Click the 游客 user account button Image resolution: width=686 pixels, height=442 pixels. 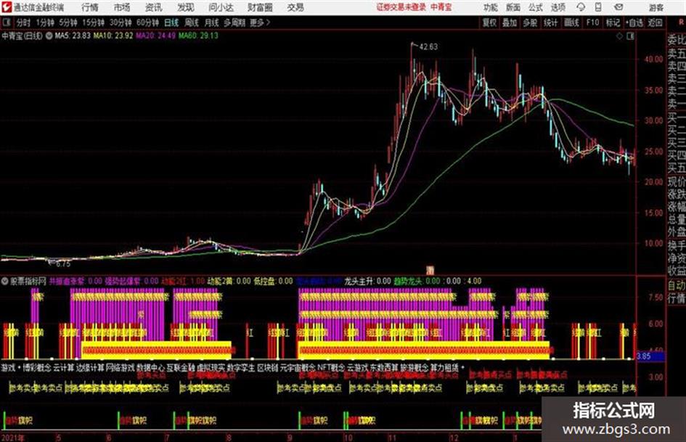656,7
